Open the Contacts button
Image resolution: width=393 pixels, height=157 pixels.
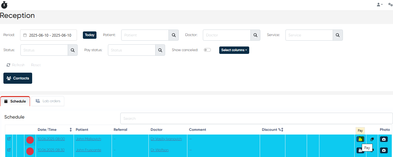(x=18, y=78)
